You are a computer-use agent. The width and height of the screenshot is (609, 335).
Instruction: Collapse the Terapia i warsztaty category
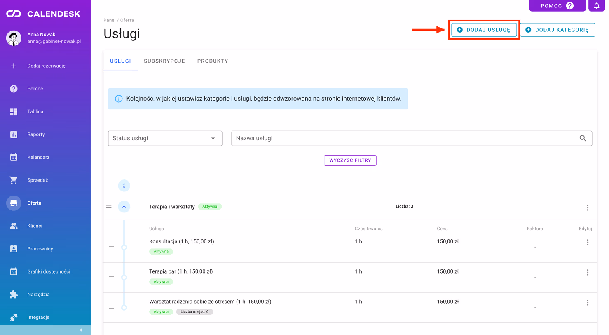tap(124, 207)
